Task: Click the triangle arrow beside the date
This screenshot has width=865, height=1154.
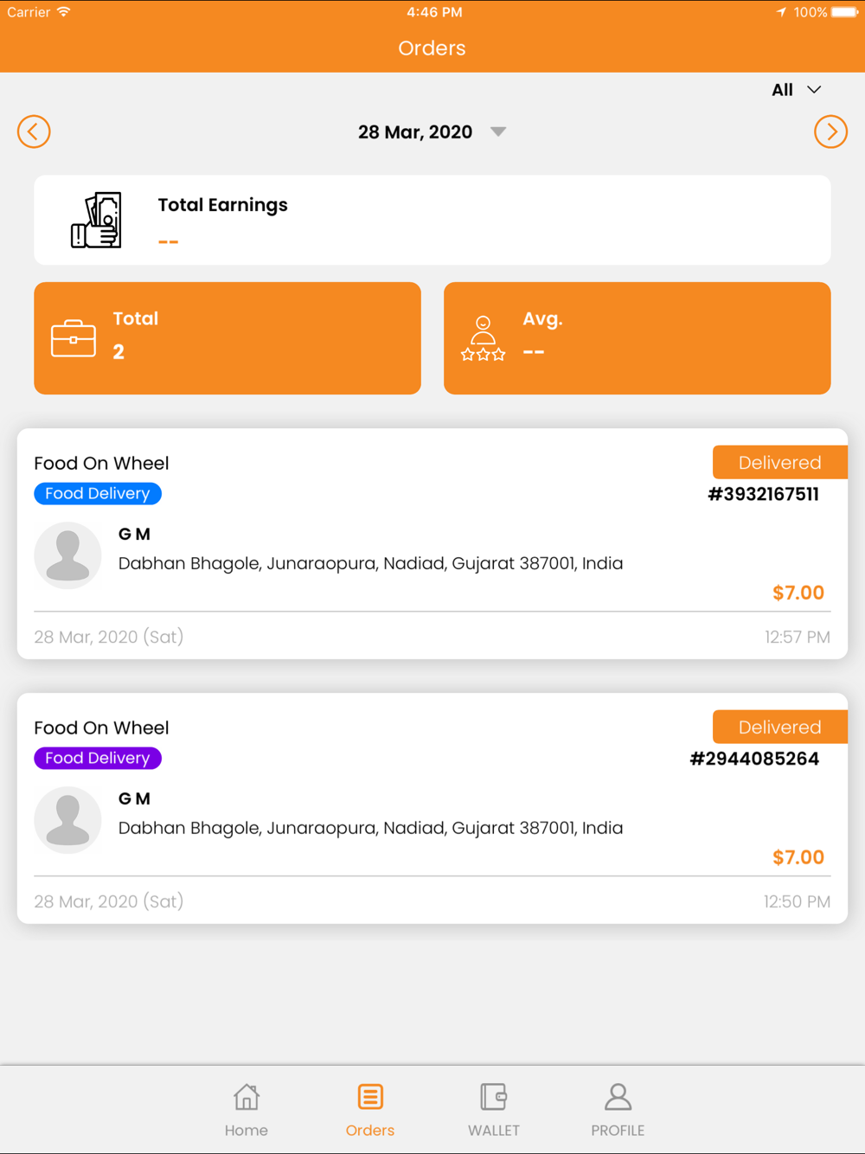Action: click(x=498, y=131)
